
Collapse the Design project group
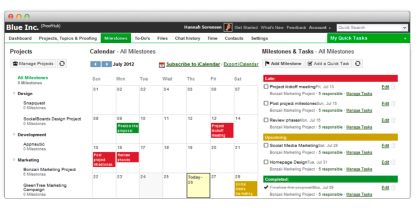pyautogui.click(x=14, y=93)
